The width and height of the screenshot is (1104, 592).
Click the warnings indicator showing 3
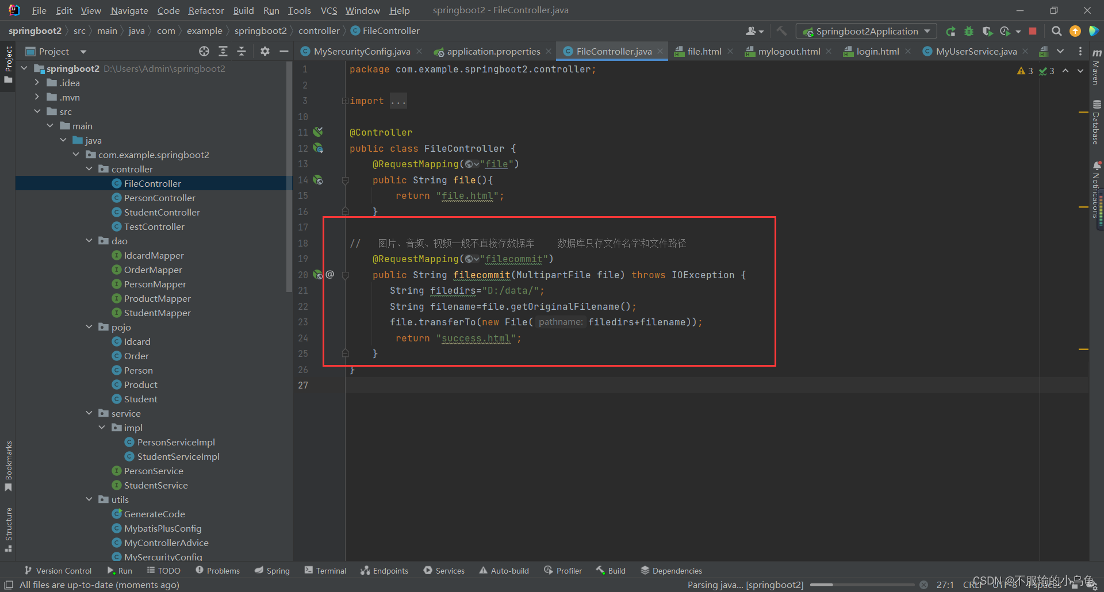[1025, 71]
